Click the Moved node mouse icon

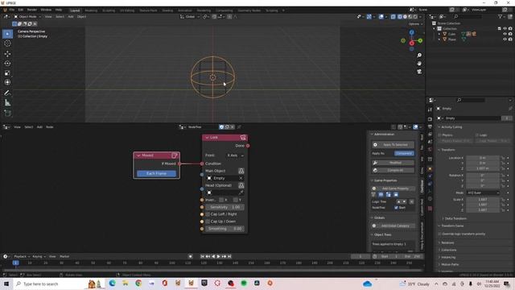click(x=175, y=155)
